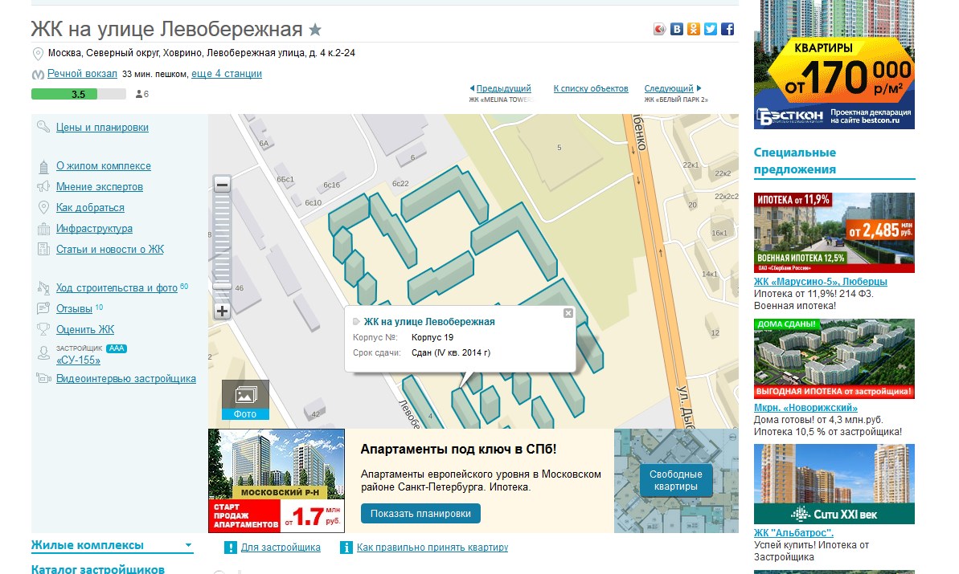This screenshot has height=574, width=959.
Task: Click the map zoom slider handle
Action: tap(223, 286)
